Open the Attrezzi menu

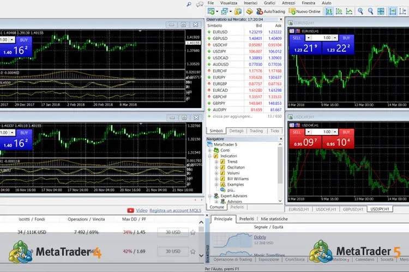pos(288,3)
